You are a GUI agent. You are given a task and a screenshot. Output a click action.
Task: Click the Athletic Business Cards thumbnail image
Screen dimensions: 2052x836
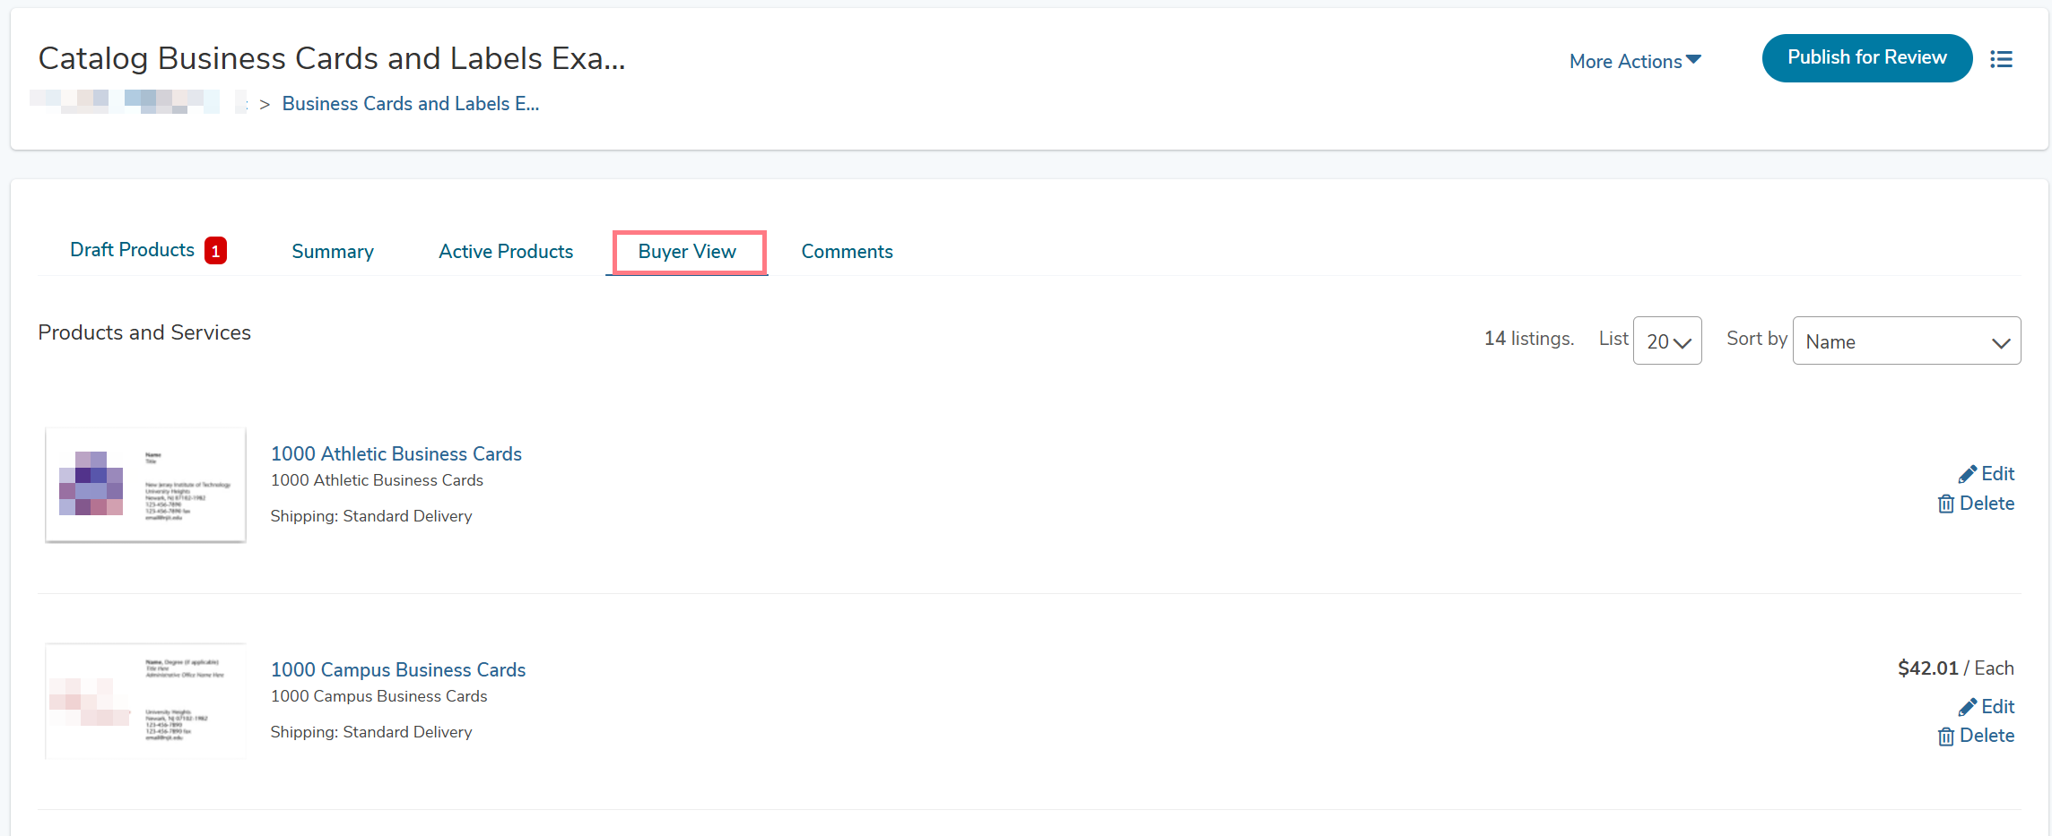click(x=145, y=485)
